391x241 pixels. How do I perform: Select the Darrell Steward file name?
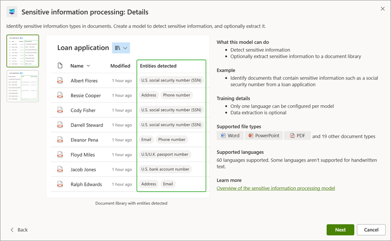(x=87, y=125)
